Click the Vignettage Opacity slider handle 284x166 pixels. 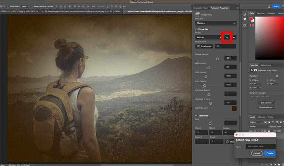[209, 95]
